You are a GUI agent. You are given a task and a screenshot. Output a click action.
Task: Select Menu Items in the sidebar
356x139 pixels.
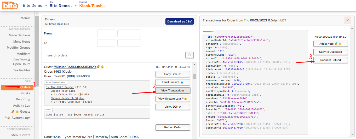tap(22, 42)
